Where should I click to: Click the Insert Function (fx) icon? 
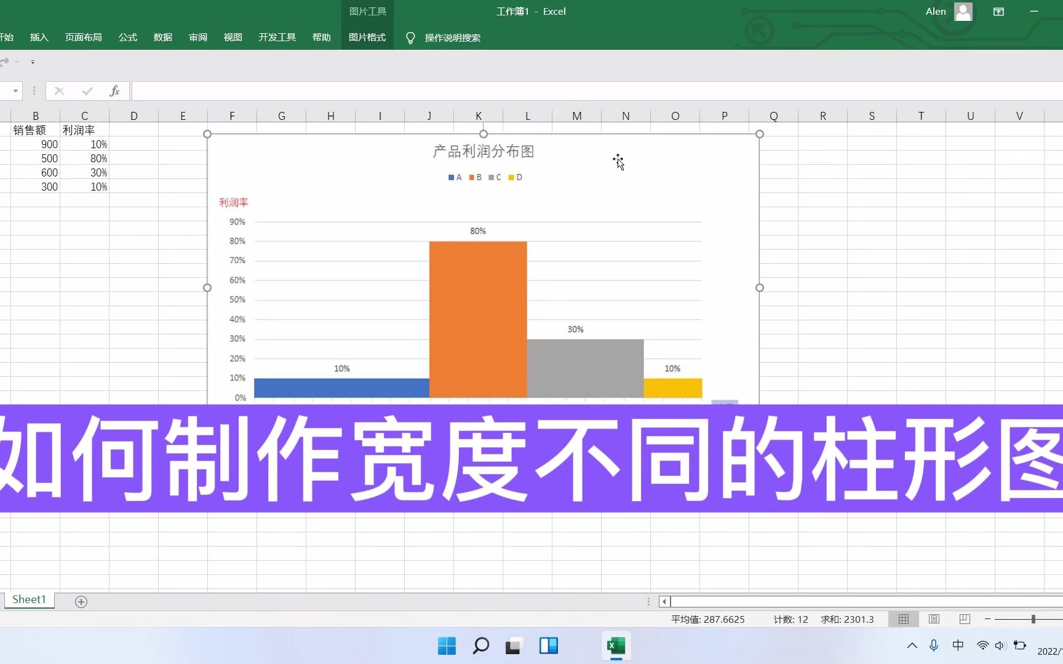(114, 90)
